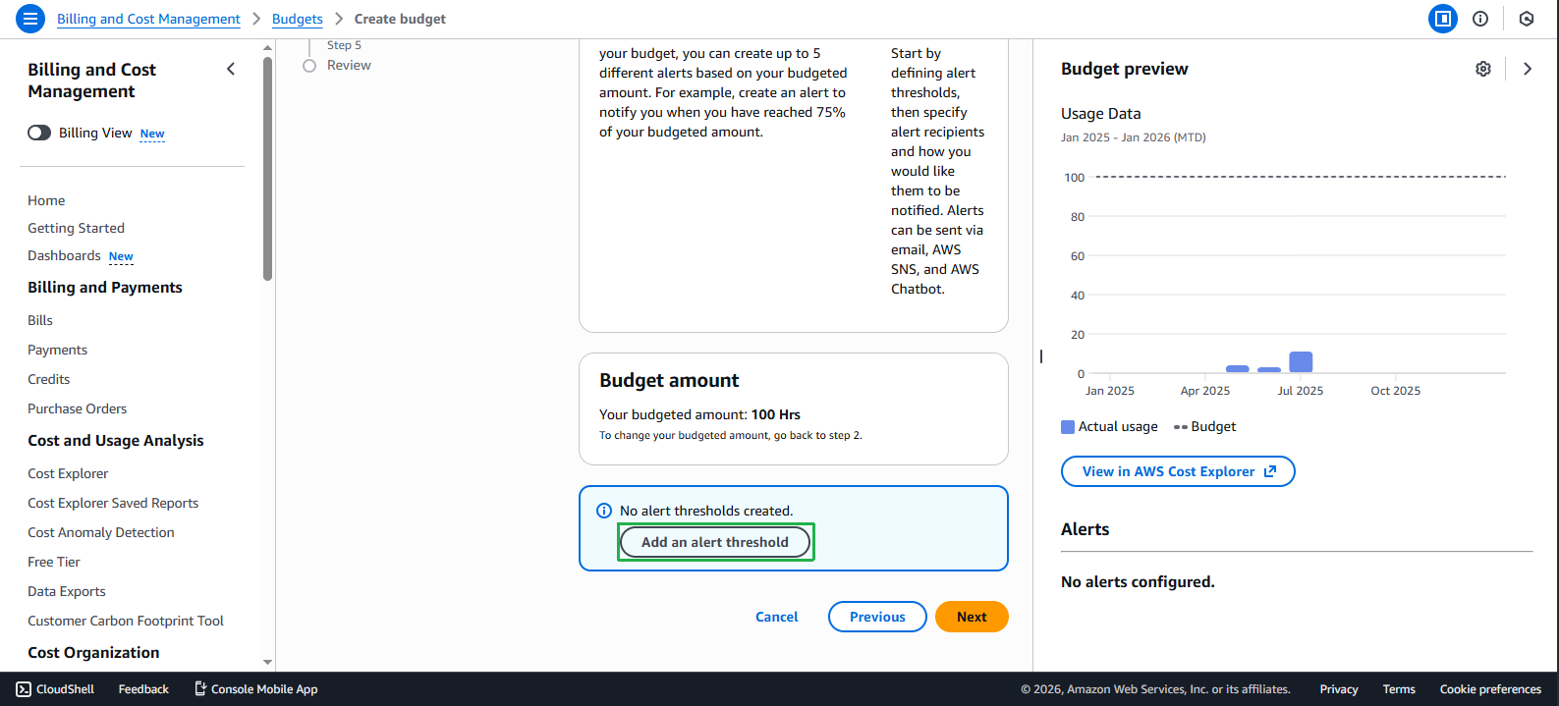Open Credits page in sidebar
The image size is (1559, 706).
(48, 379)
